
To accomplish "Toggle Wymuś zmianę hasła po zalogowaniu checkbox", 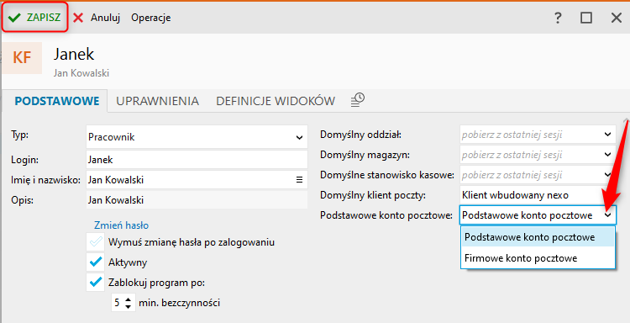I will (x=96, y=242).
